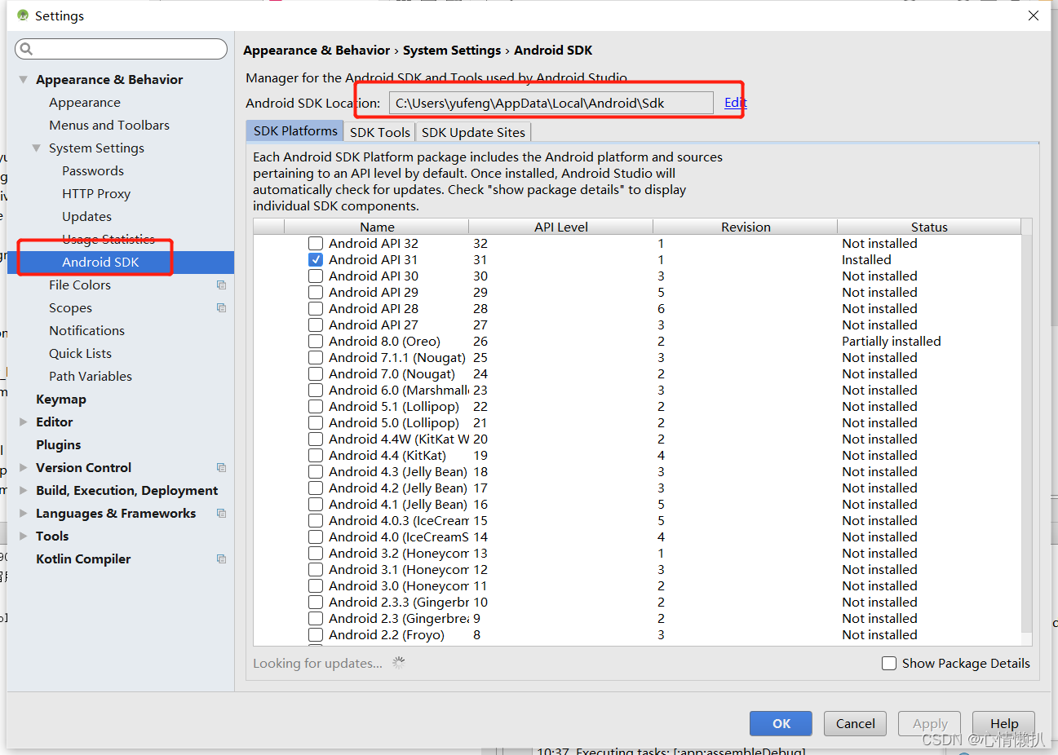This screenshot has width=1058, height=755.
Task: Click the project icon beside Languages & Frameworks
Action: (221, 513)
